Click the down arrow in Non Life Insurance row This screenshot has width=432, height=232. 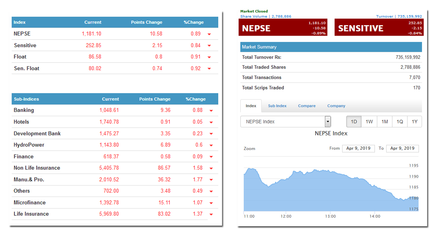[211, 168]
